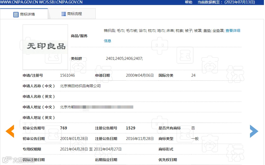Go to next trademark with blue arrow
265x165 pixels.
click(254, 131)
